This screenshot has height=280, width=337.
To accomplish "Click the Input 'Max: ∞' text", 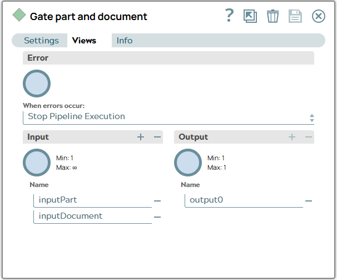I will pos(67,168).
